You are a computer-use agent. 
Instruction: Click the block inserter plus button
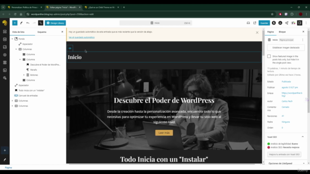tap(15, 23)
